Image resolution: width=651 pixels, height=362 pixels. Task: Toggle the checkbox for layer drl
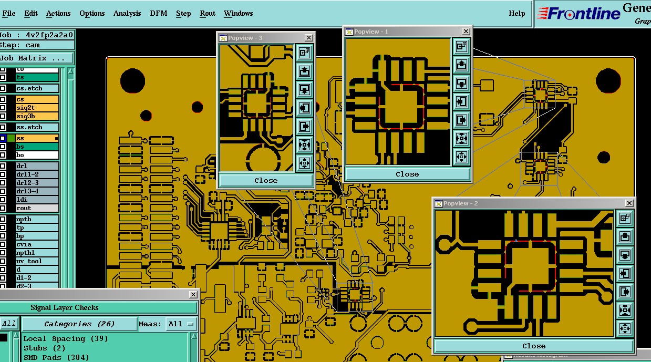coord(3,166)
